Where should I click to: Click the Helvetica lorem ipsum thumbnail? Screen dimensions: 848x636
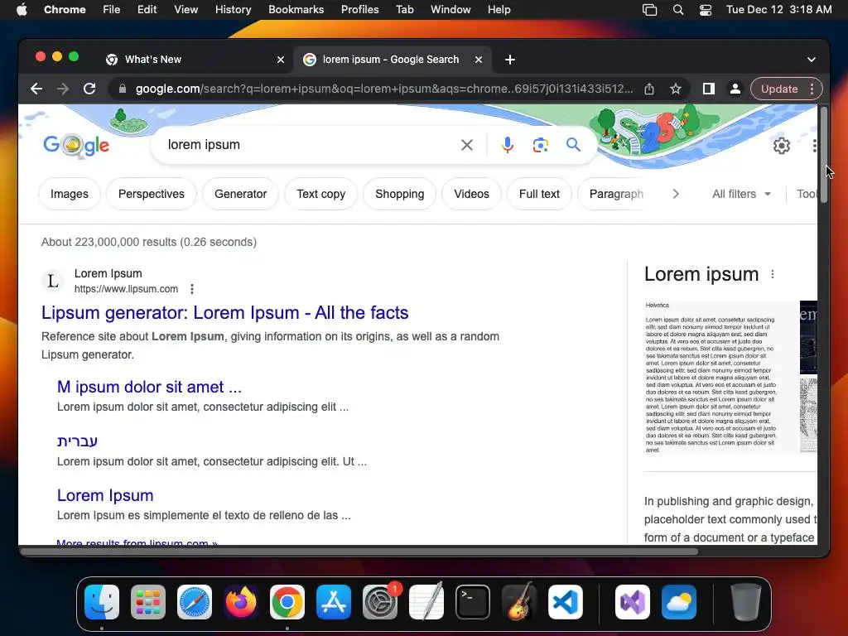pyautogui.click(x=721, y=377)
